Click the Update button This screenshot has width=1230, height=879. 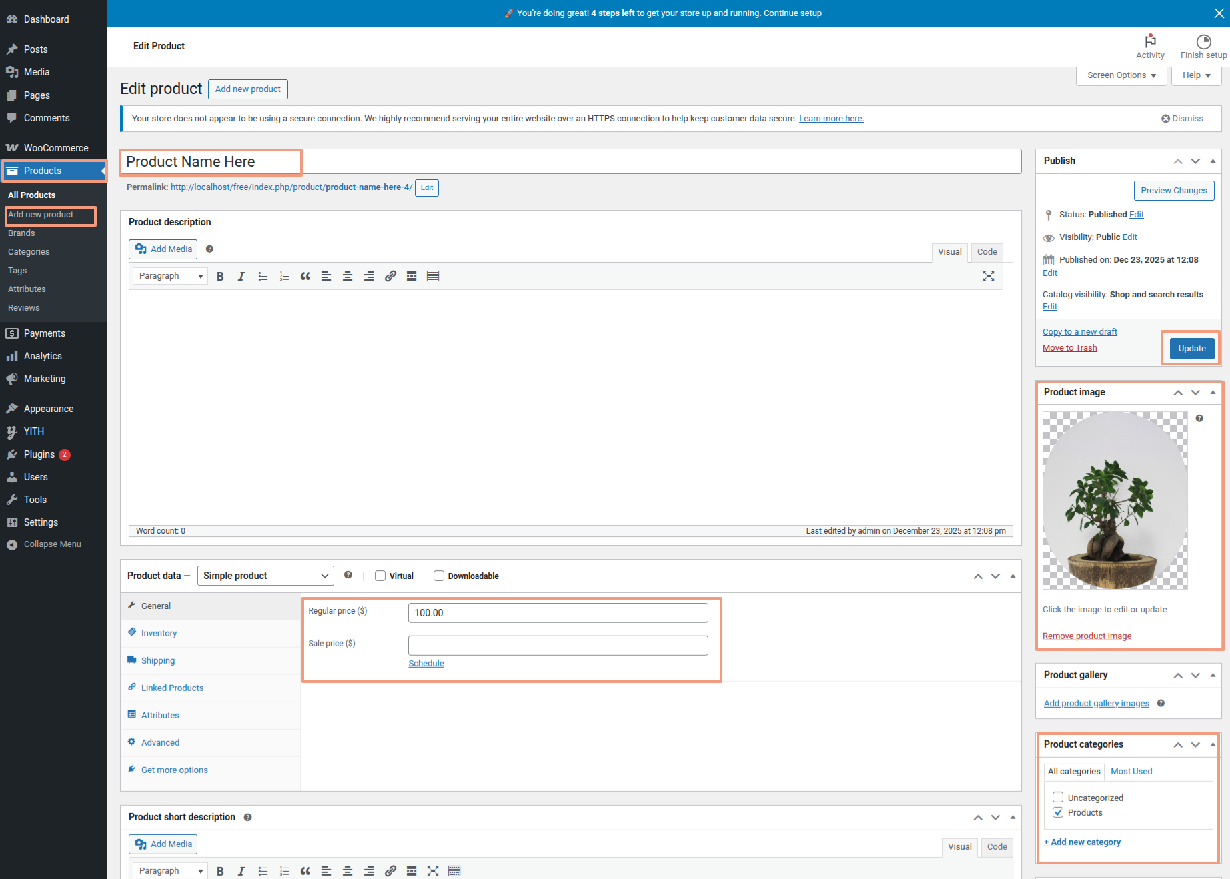pyautogui.click(x=1191, y=348)
